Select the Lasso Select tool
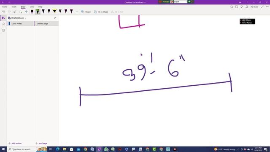 (x=21, y=12)
